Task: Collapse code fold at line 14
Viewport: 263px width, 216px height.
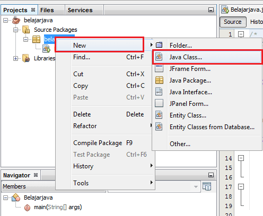Action: point(241,158)
